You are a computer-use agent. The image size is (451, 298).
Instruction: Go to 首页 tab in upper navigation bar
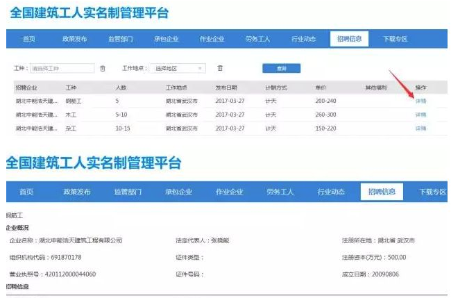point(28,39)
